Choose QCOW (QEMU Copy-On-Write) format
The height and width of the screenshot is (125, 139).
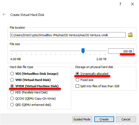pos(33,99)
